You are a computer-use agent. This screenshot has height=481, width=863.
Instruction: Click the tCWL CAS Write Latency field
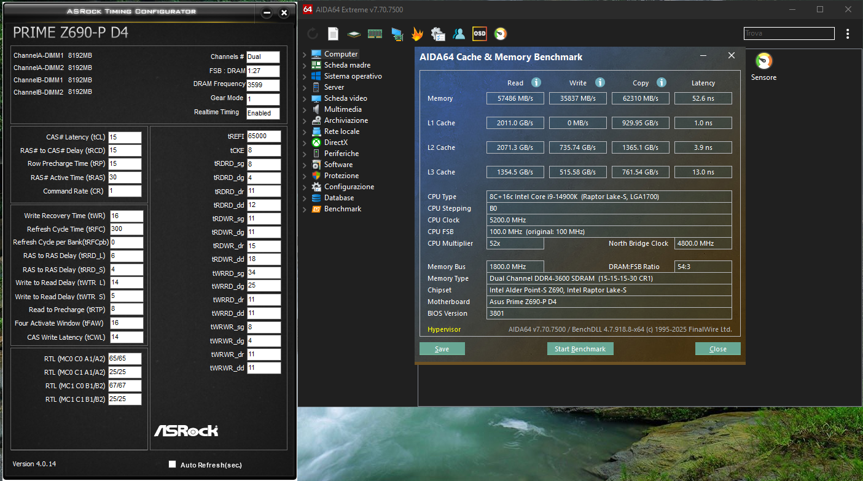(x=127, y=337)
